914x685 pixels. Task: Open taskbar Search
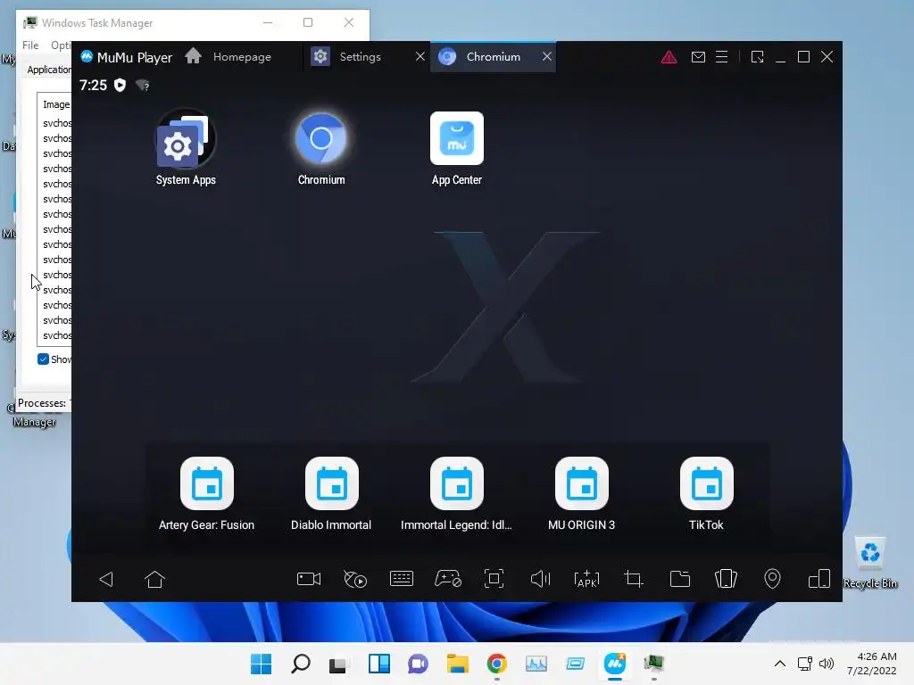point(301,664)
